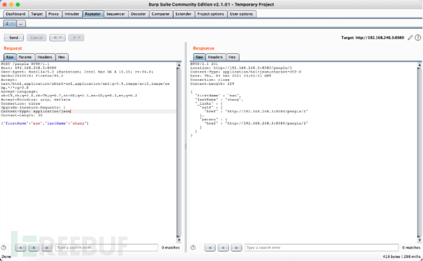
Task: Switch to the Target tab
Action: [x=37, y=14]
